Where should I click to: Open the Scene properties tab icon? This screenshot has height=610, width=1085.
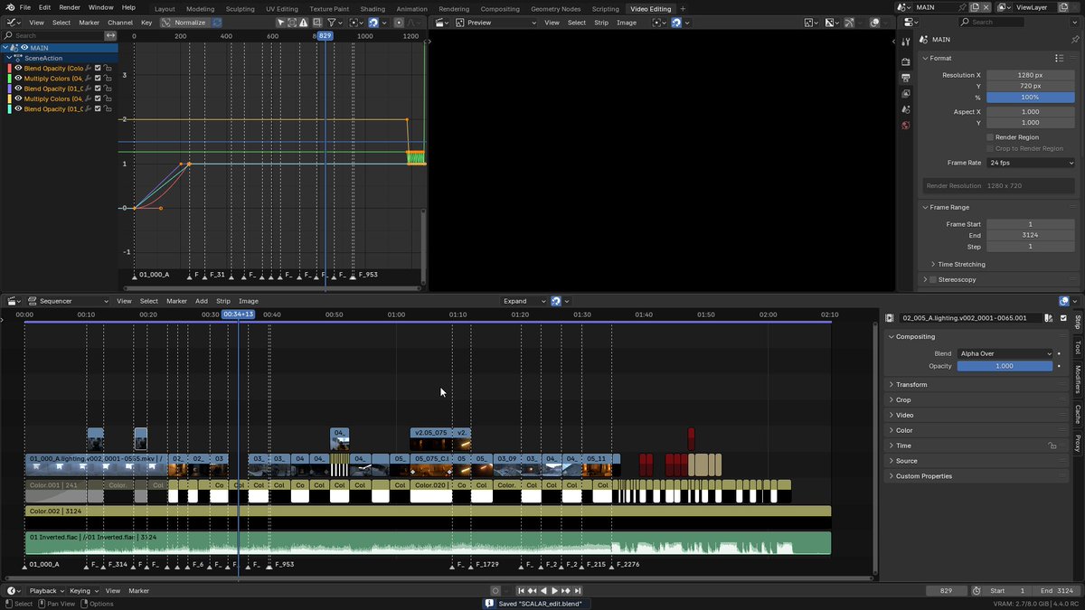click(906, 109)
